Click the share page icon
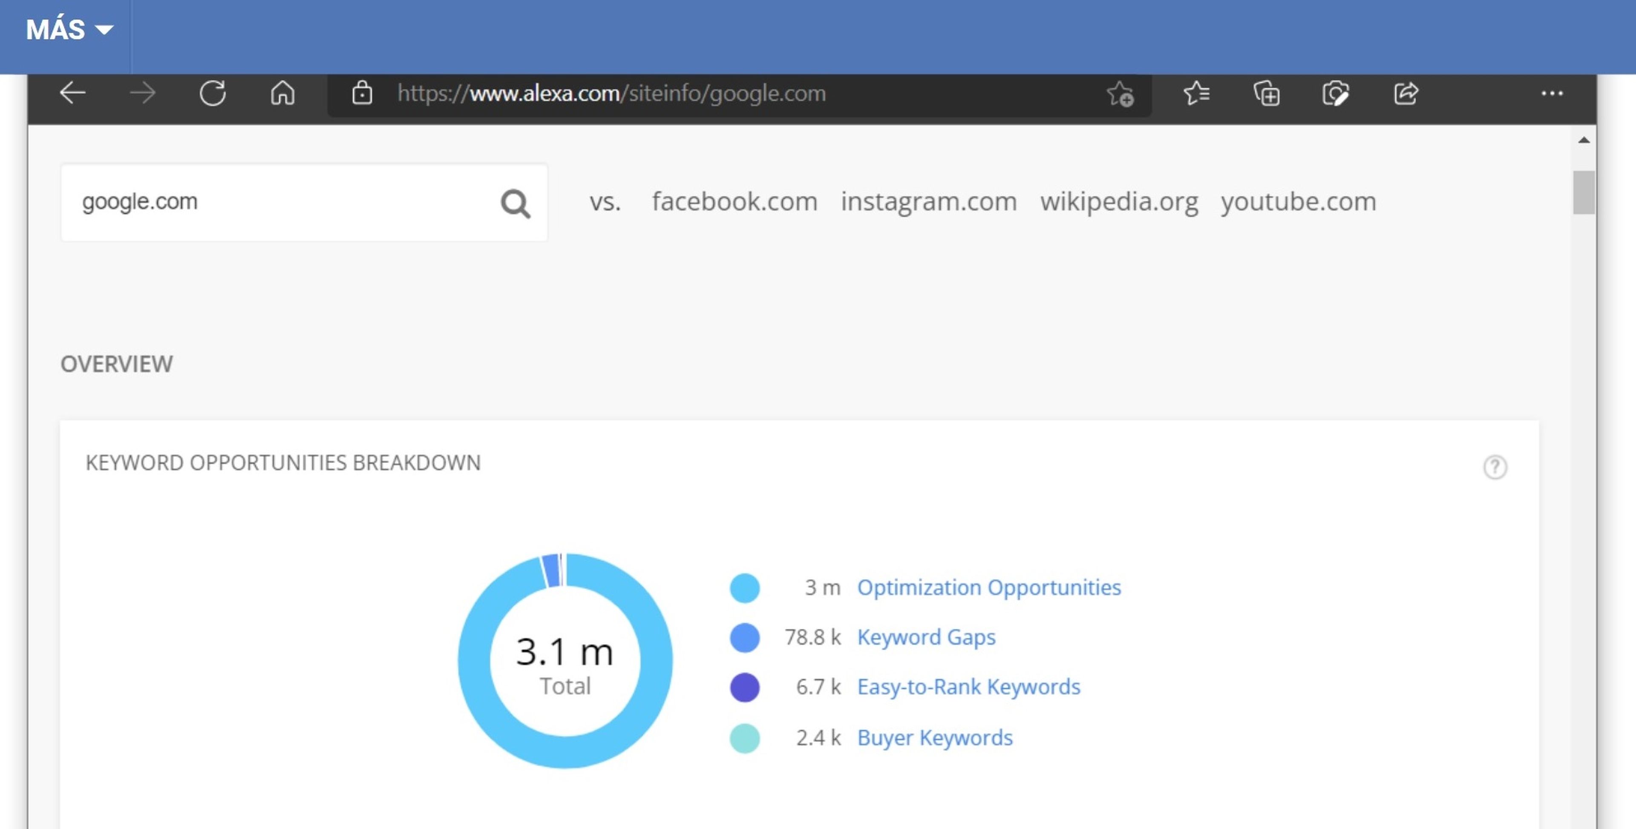 click(x=1406, y=93)
